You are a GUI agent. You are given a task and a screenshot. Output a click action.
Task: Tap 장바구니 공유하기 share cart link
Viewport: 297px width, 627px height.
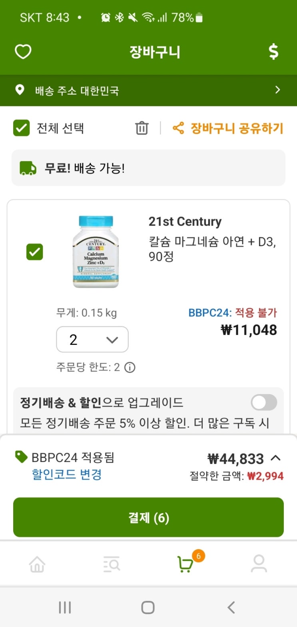[x=237, y=128]
